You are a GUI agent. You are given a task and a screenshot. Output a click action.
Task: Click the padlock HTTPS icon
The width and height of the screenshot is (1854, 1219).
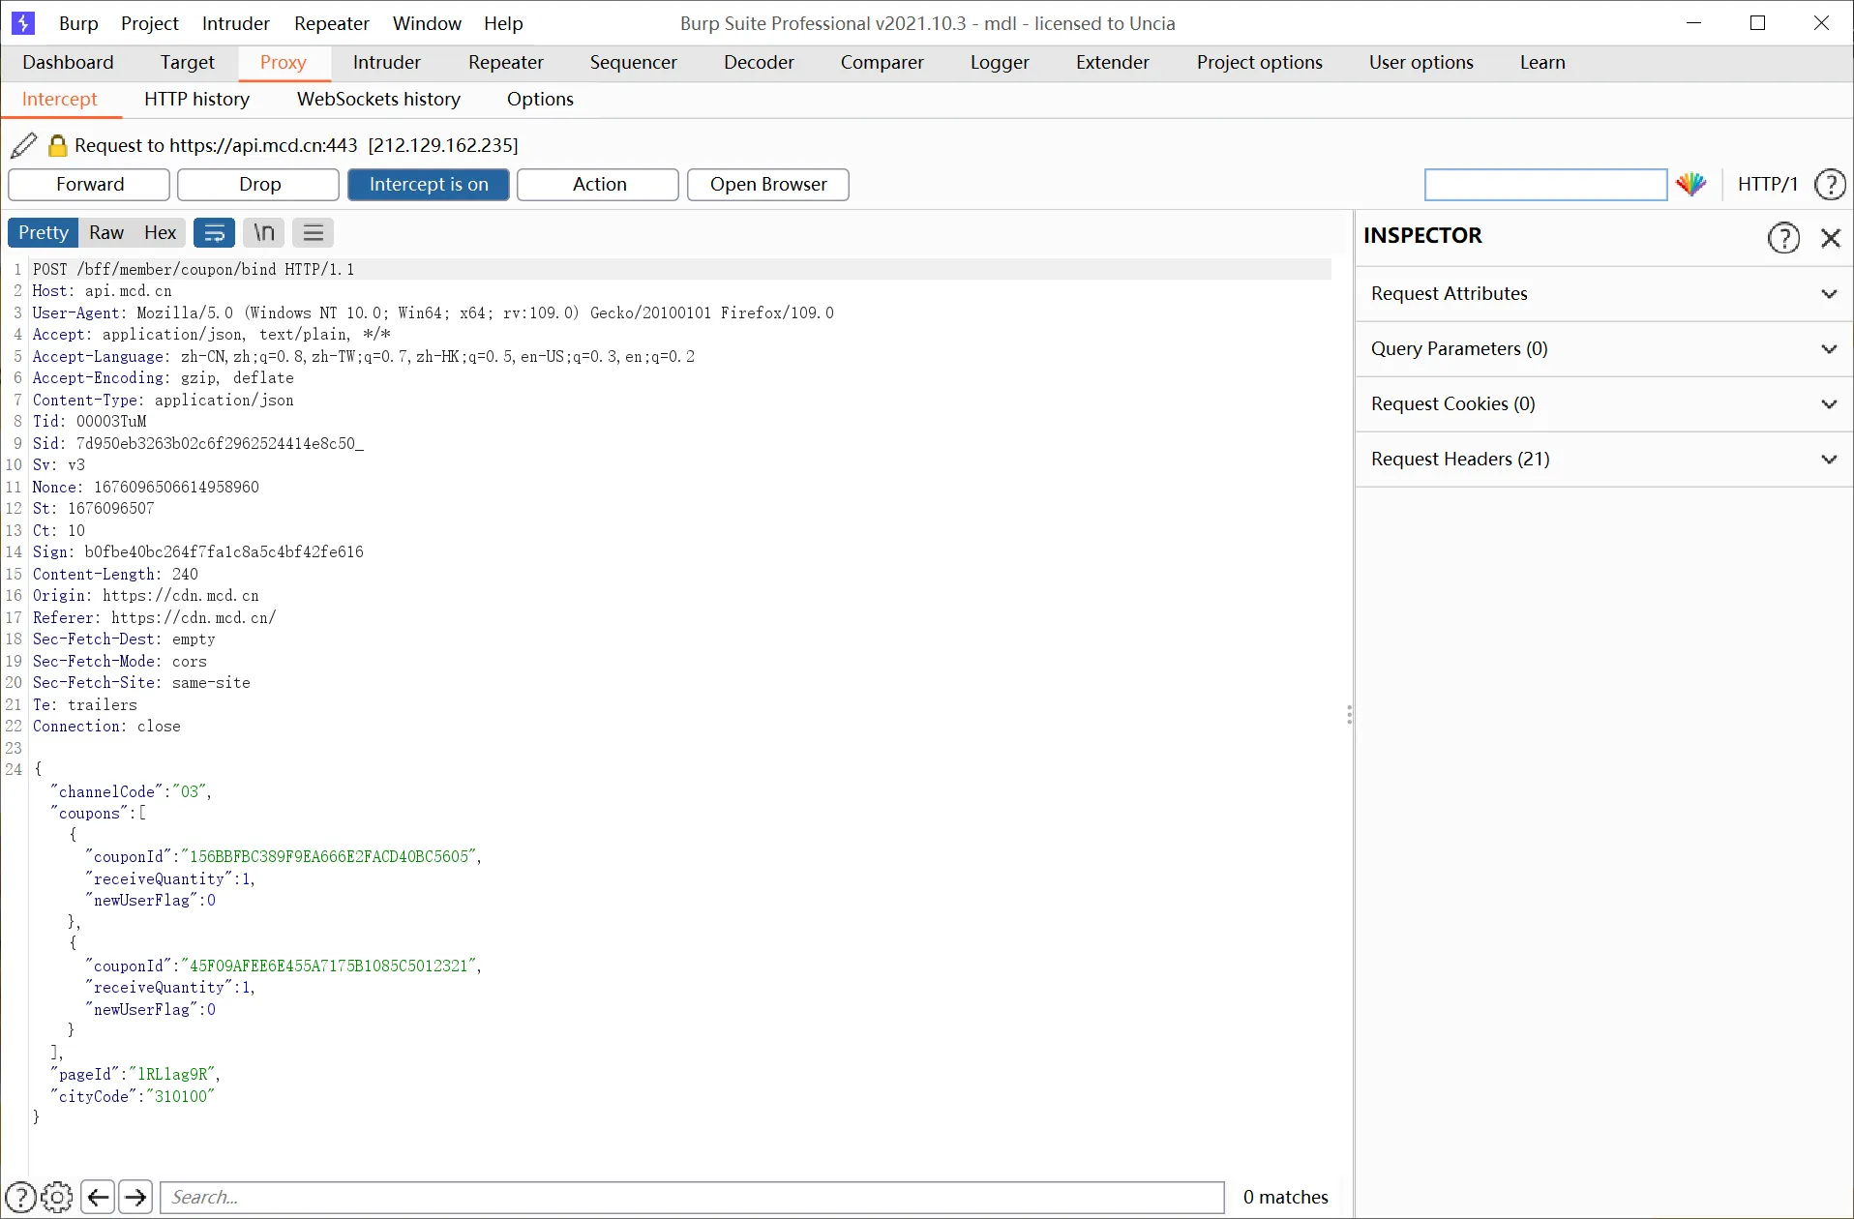(58, 145)
